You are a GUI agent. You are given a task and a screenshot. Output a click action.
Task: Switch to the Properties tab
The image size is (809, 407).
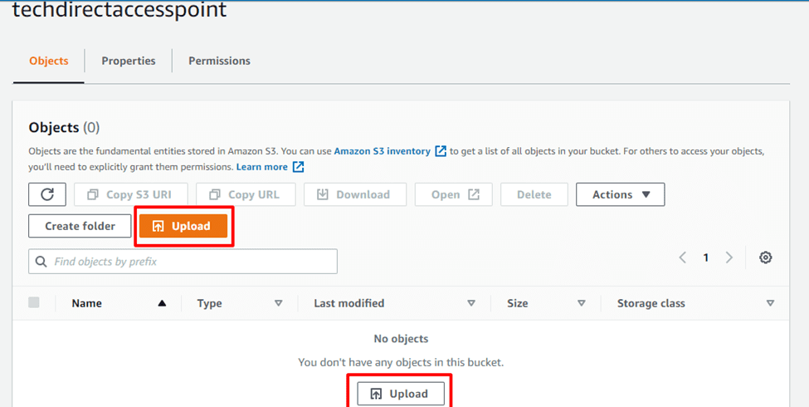pos(129,61)
